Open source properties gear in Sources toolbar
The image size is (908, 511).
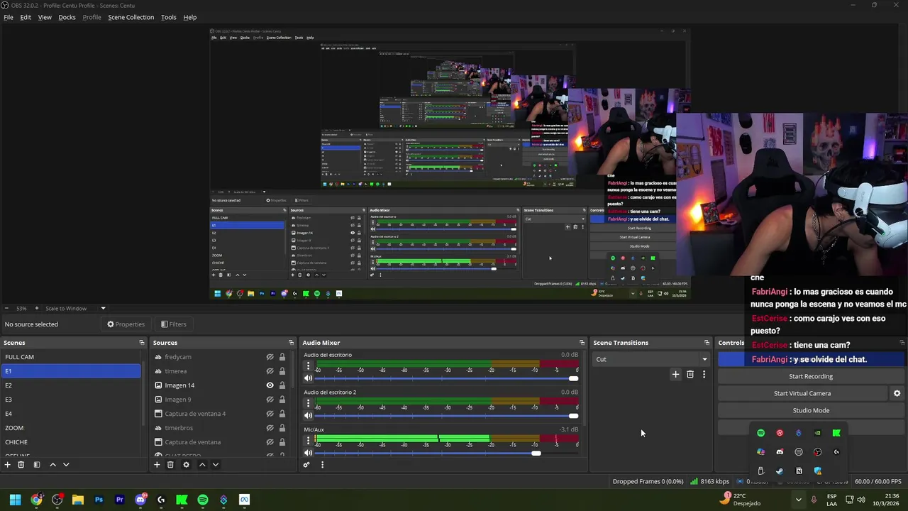click(186, 465)
